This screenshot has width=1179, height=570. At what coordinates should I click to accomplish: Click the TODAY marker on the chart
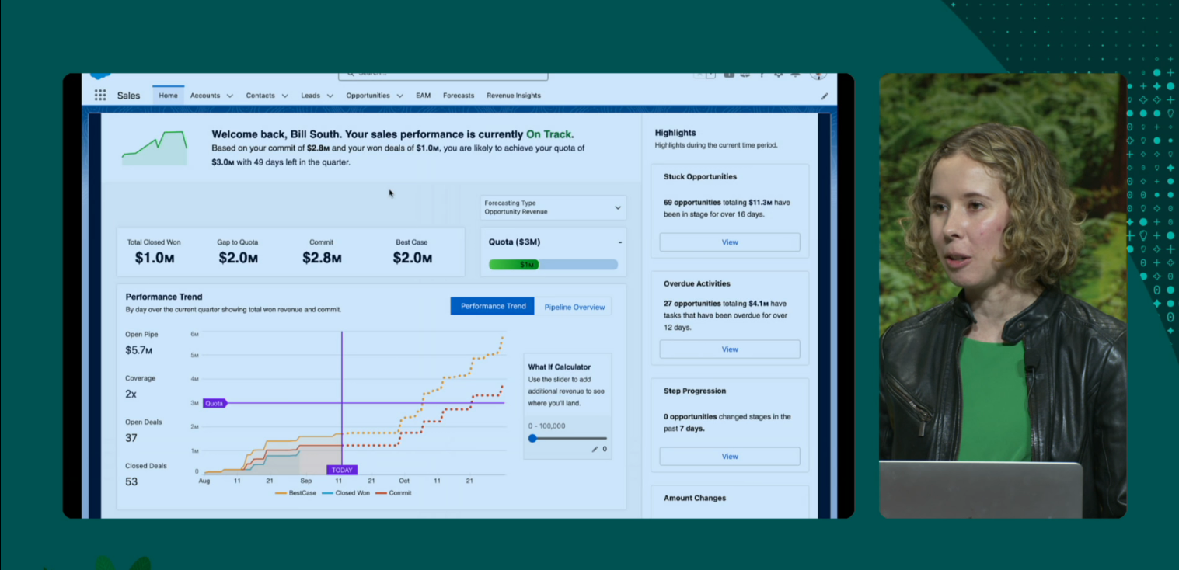342,470
